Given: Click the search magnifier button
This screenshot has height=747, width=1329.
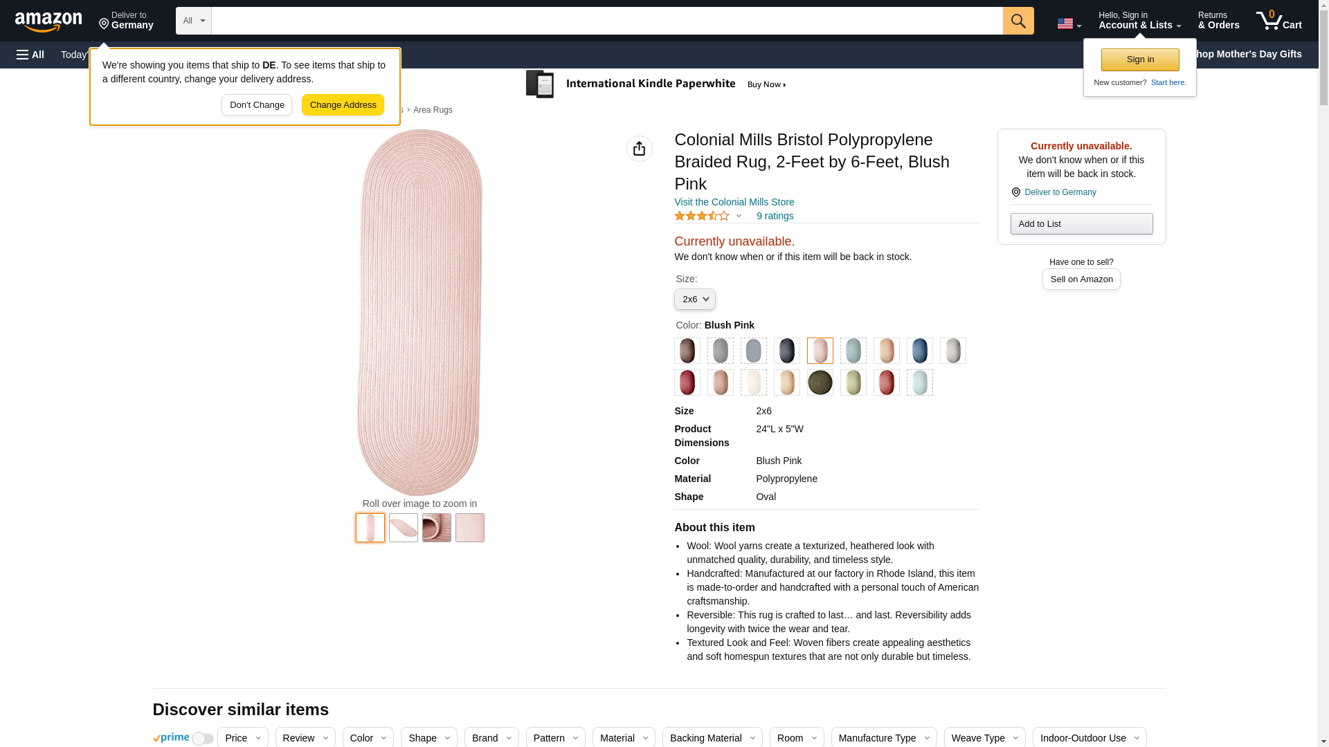Looking at the screenshot, I should coord(1018,21).
